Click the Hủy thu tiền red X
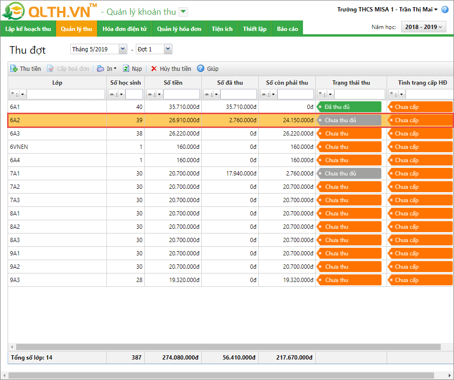 point(154,69)
